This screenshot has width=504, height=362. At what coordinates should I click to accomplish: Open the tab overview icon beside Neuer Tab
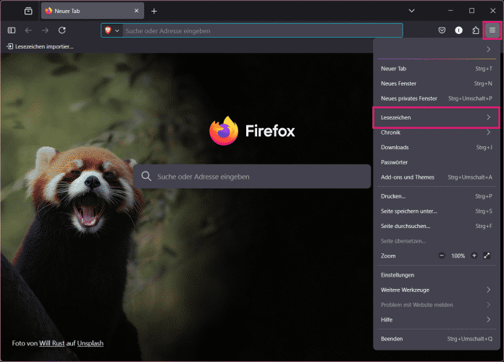pos(28,11)
